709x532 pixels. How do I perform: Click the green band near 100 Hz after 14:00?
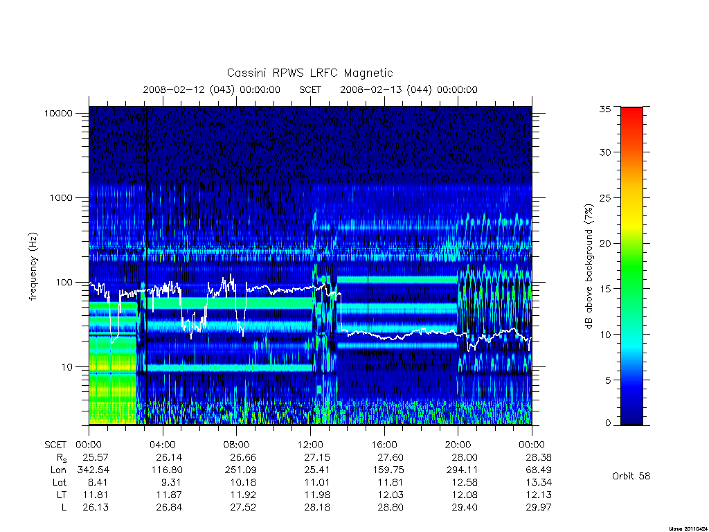coord(397,280)
